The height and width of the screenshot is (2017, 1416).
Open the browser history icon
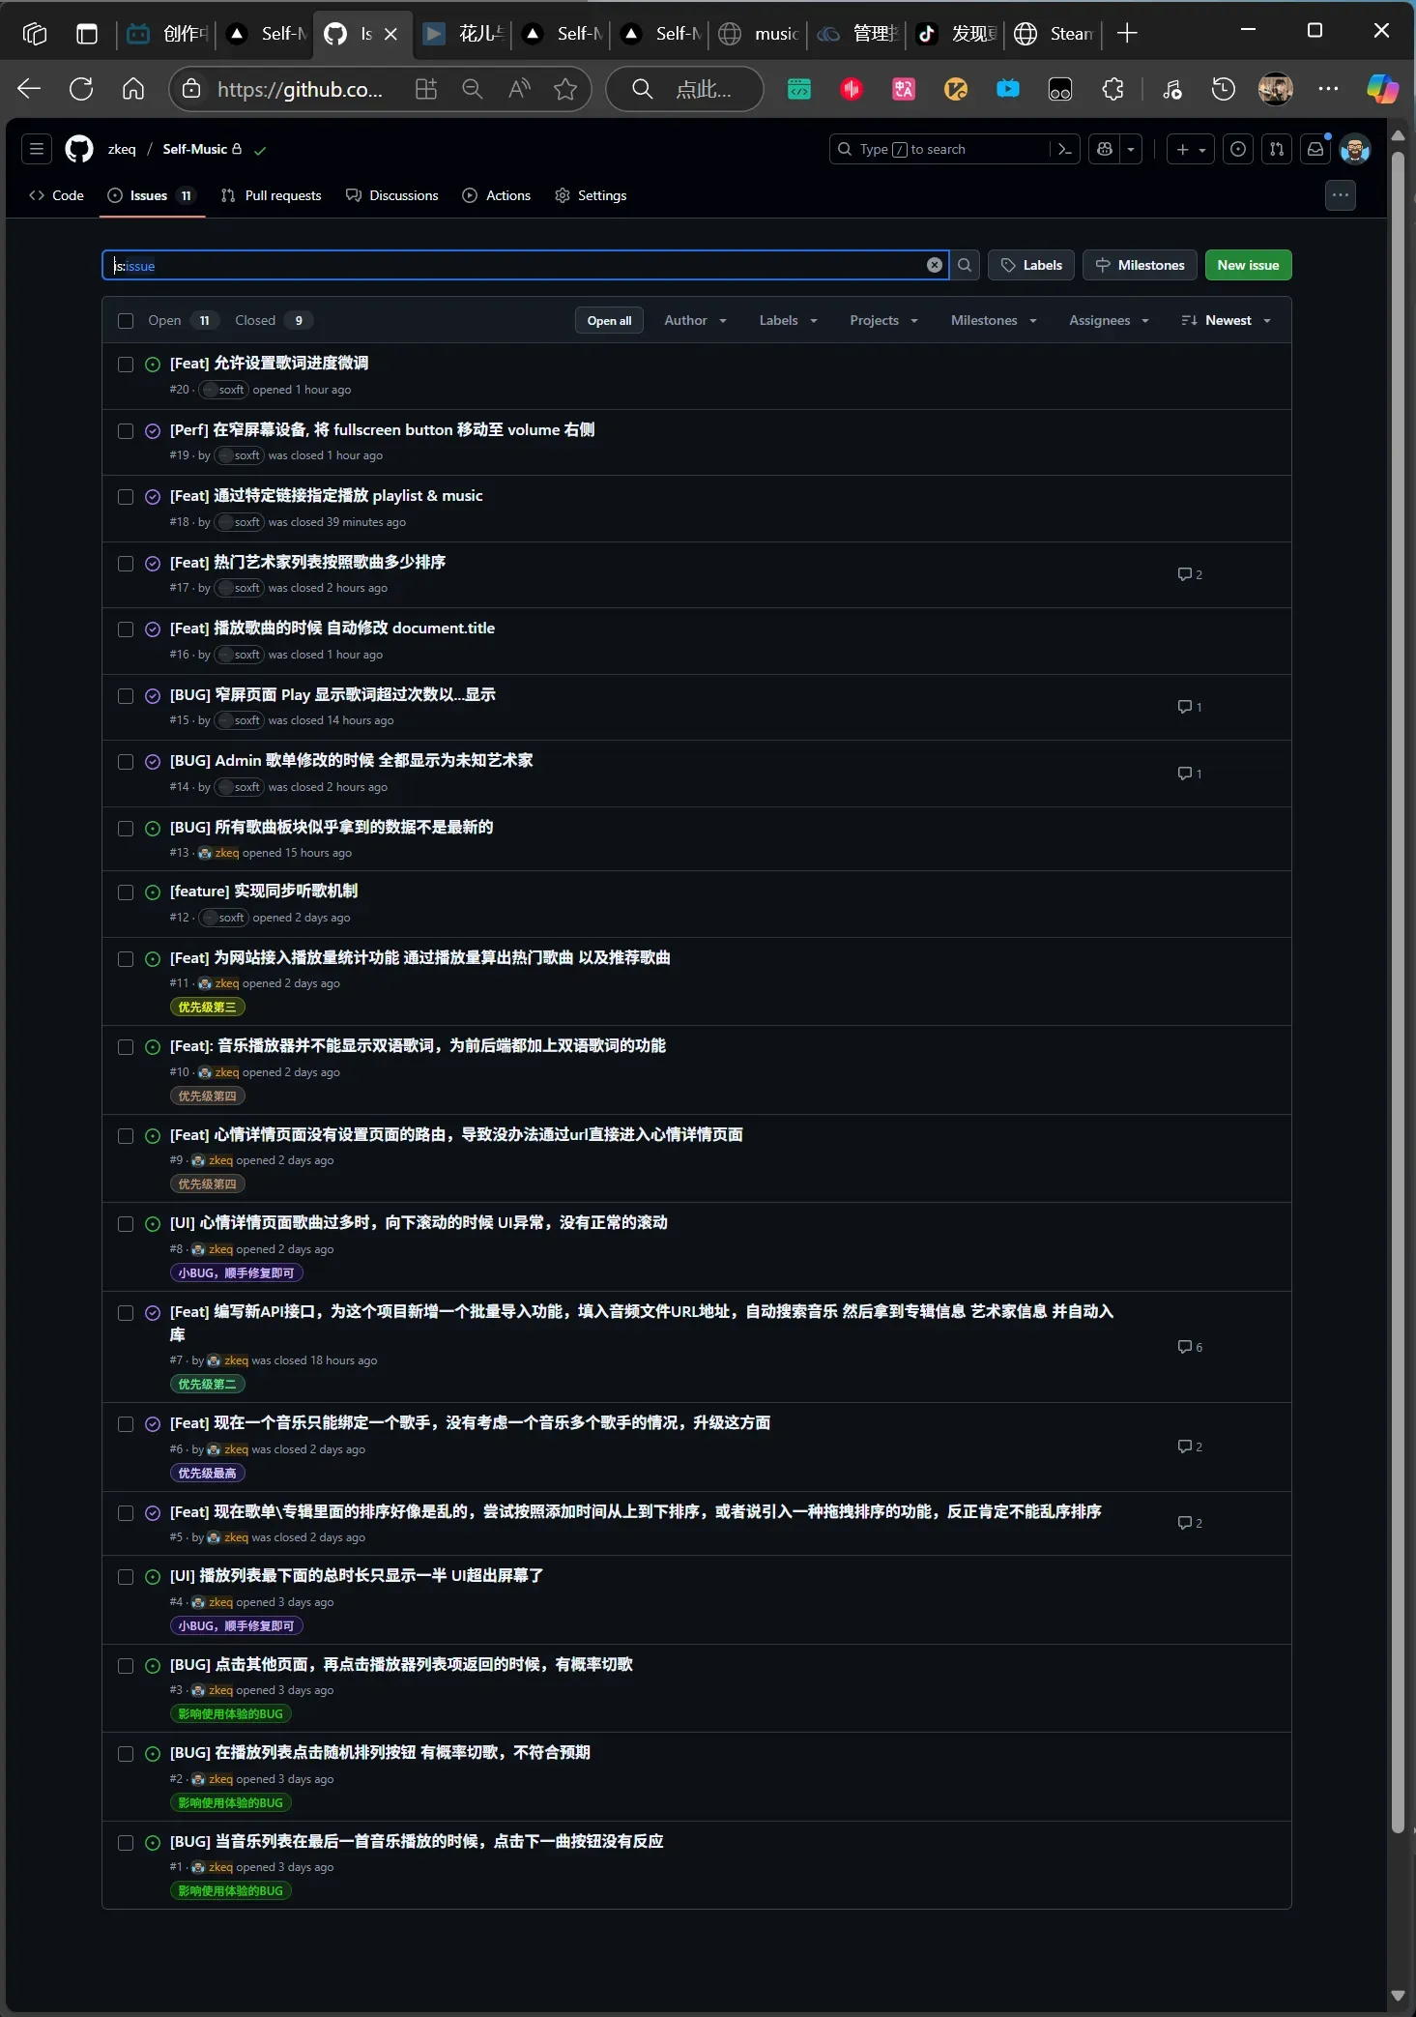click(x=1224, y=89)
